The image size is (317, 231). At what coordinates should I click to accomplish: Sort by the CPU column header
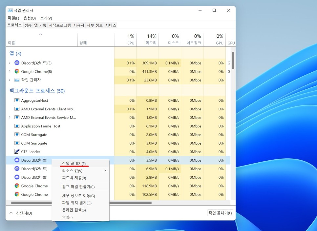(125, 40)
